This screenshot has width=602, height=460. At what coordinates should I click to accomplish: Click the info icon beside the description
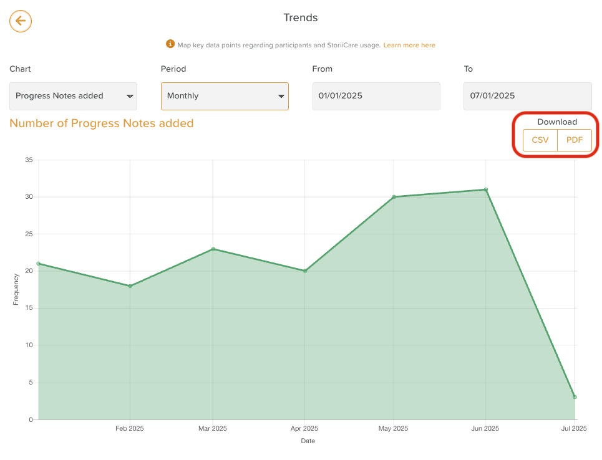point(170,44)
